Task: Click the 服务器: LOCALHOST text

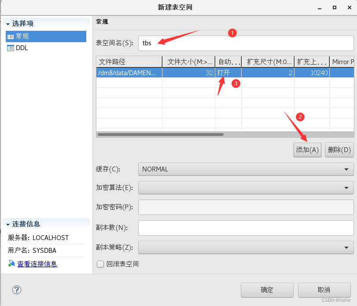Action: [38, 238]
